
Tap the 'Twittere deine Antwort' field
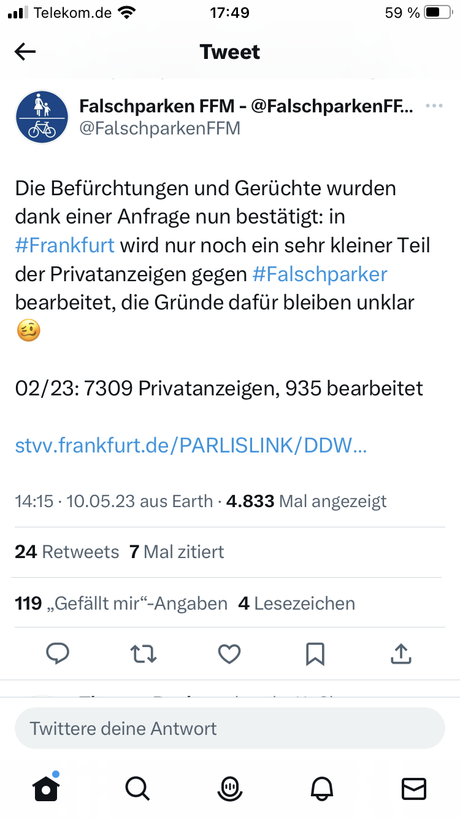pyautogui.click(x=229, y=728)
